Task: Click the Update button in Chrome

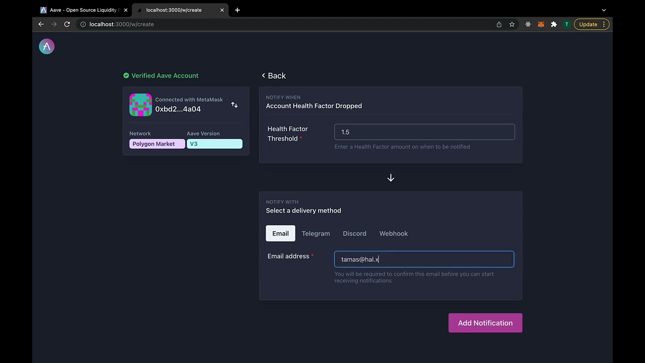Action: click(x=588, y=24)
